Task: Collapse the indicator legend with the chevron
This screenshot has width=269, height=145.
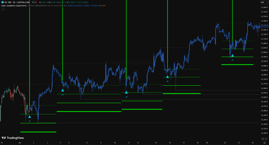Action: pyautogui.click(x=3, y=9)
